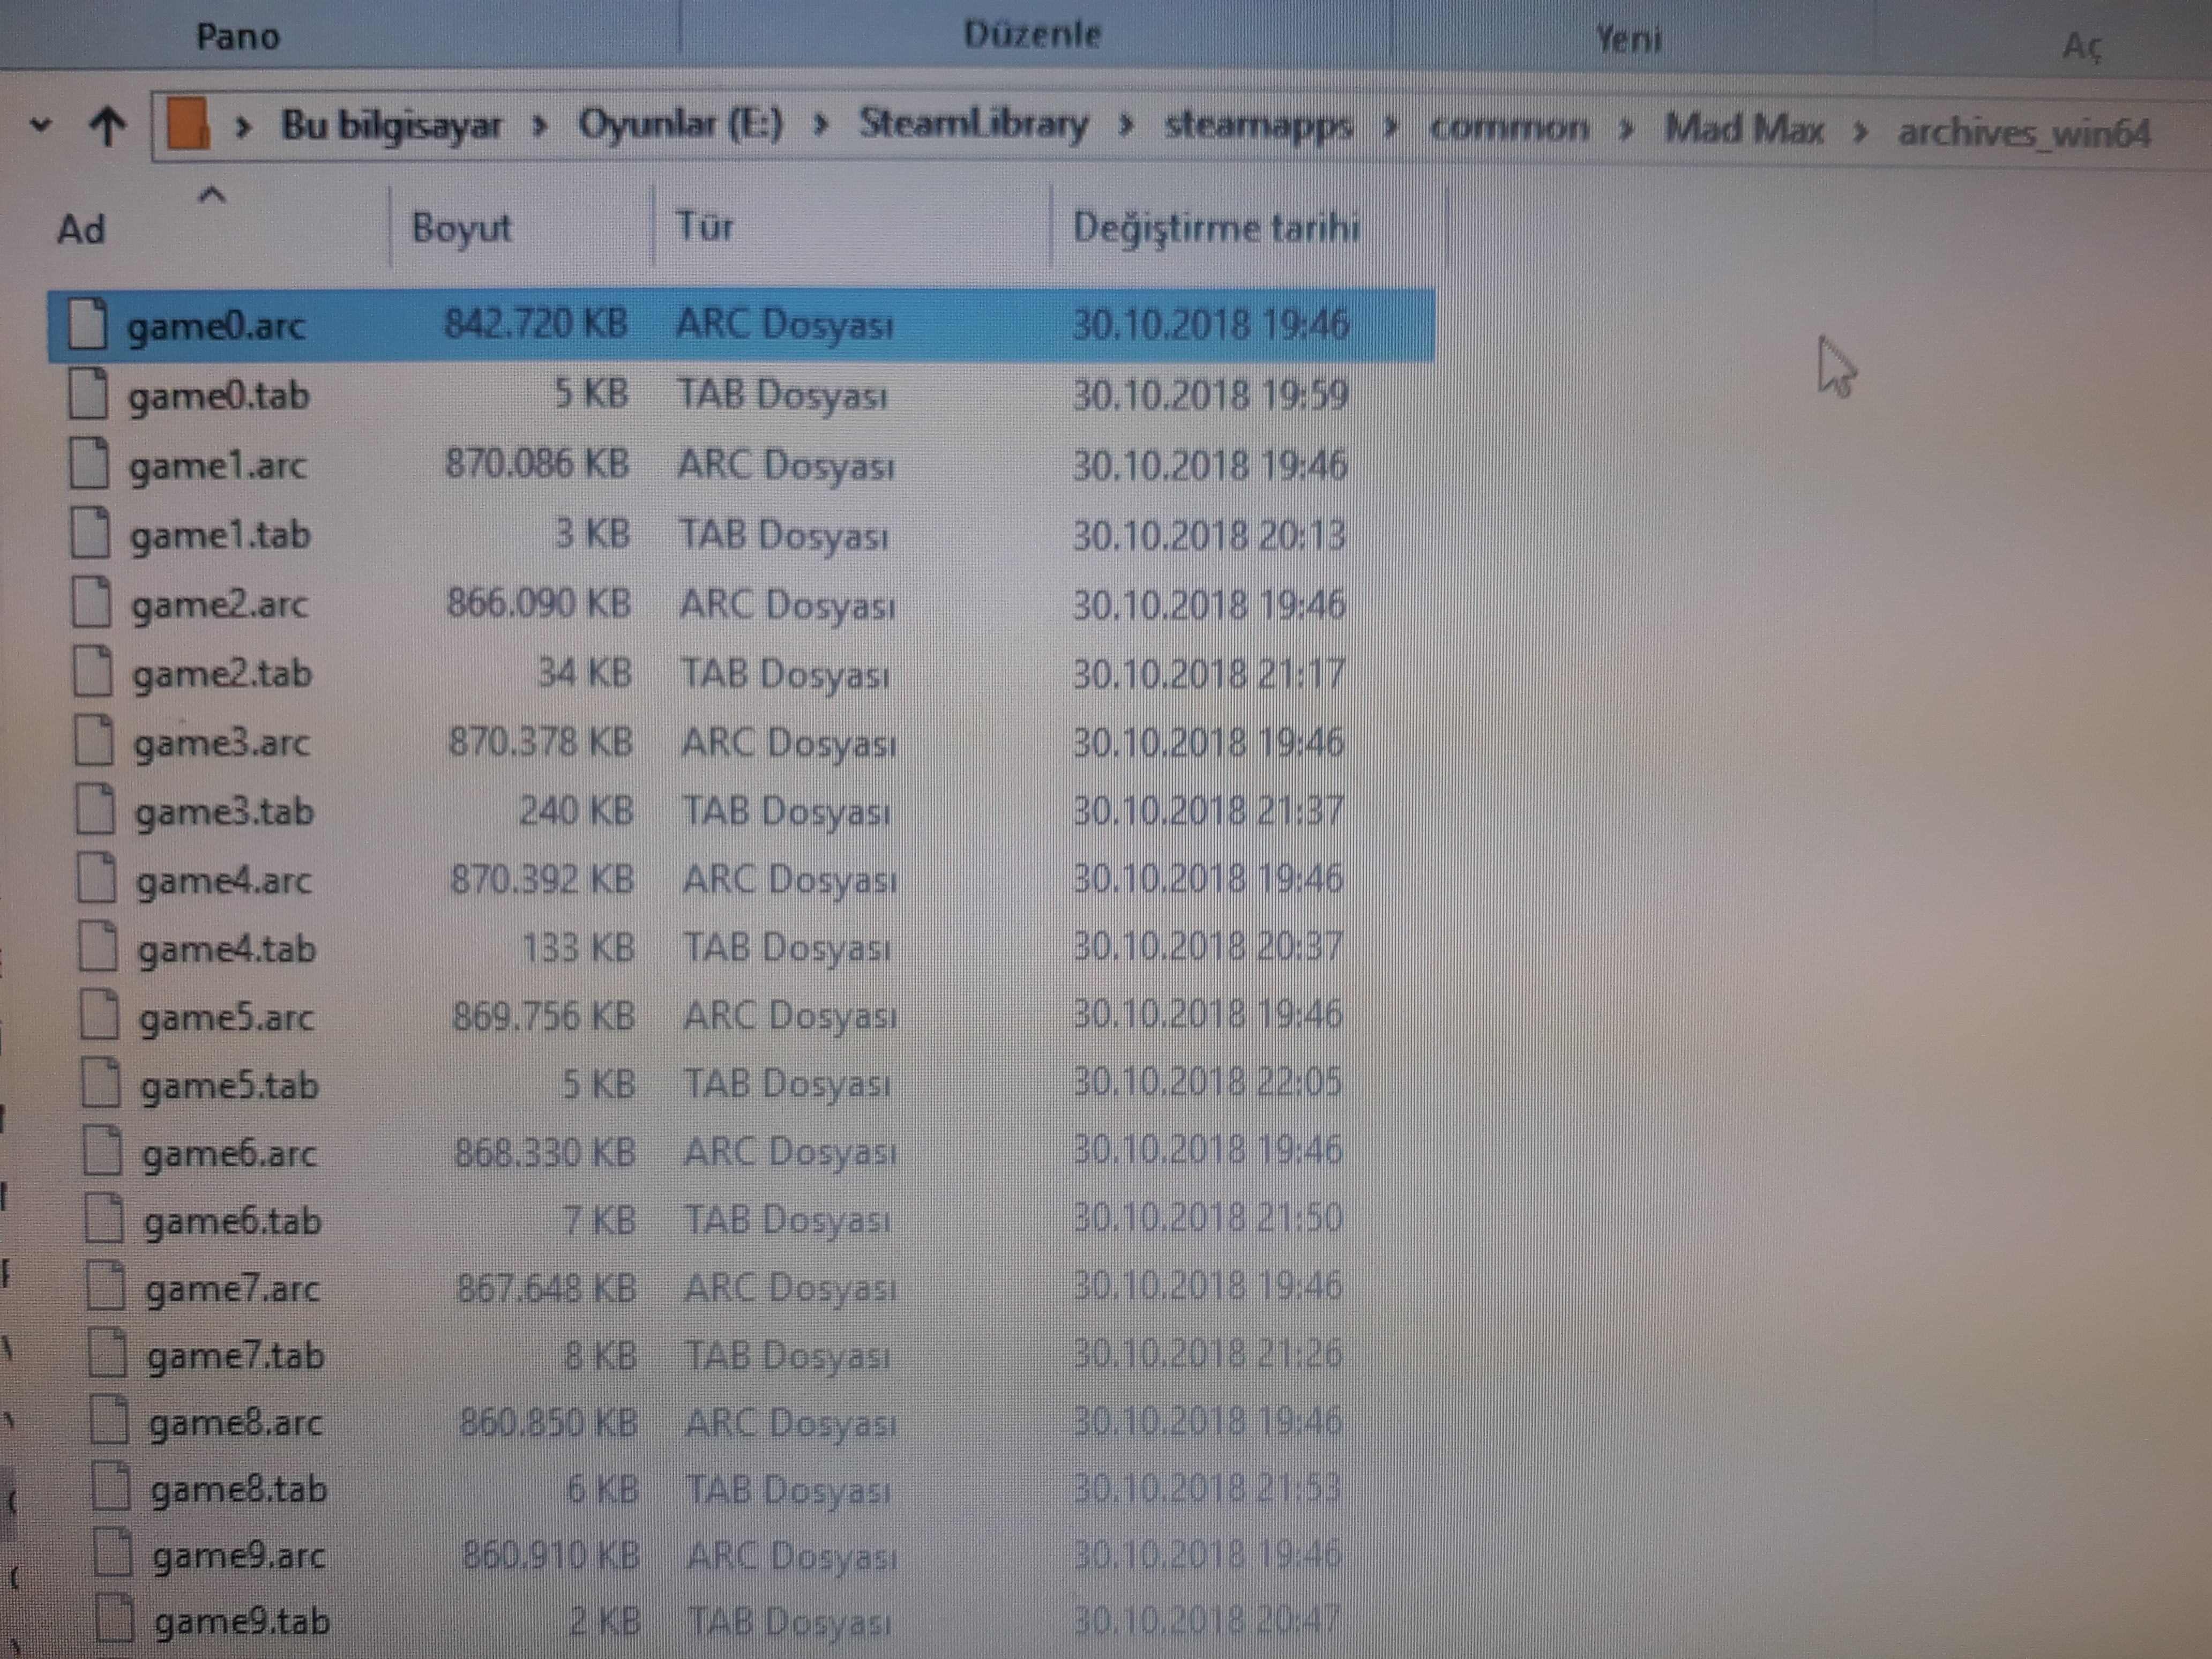Open the recent locations dropdown arrow
Image resolution: width=2212 pixels, height=1659 pixels.
pos(40,126)
